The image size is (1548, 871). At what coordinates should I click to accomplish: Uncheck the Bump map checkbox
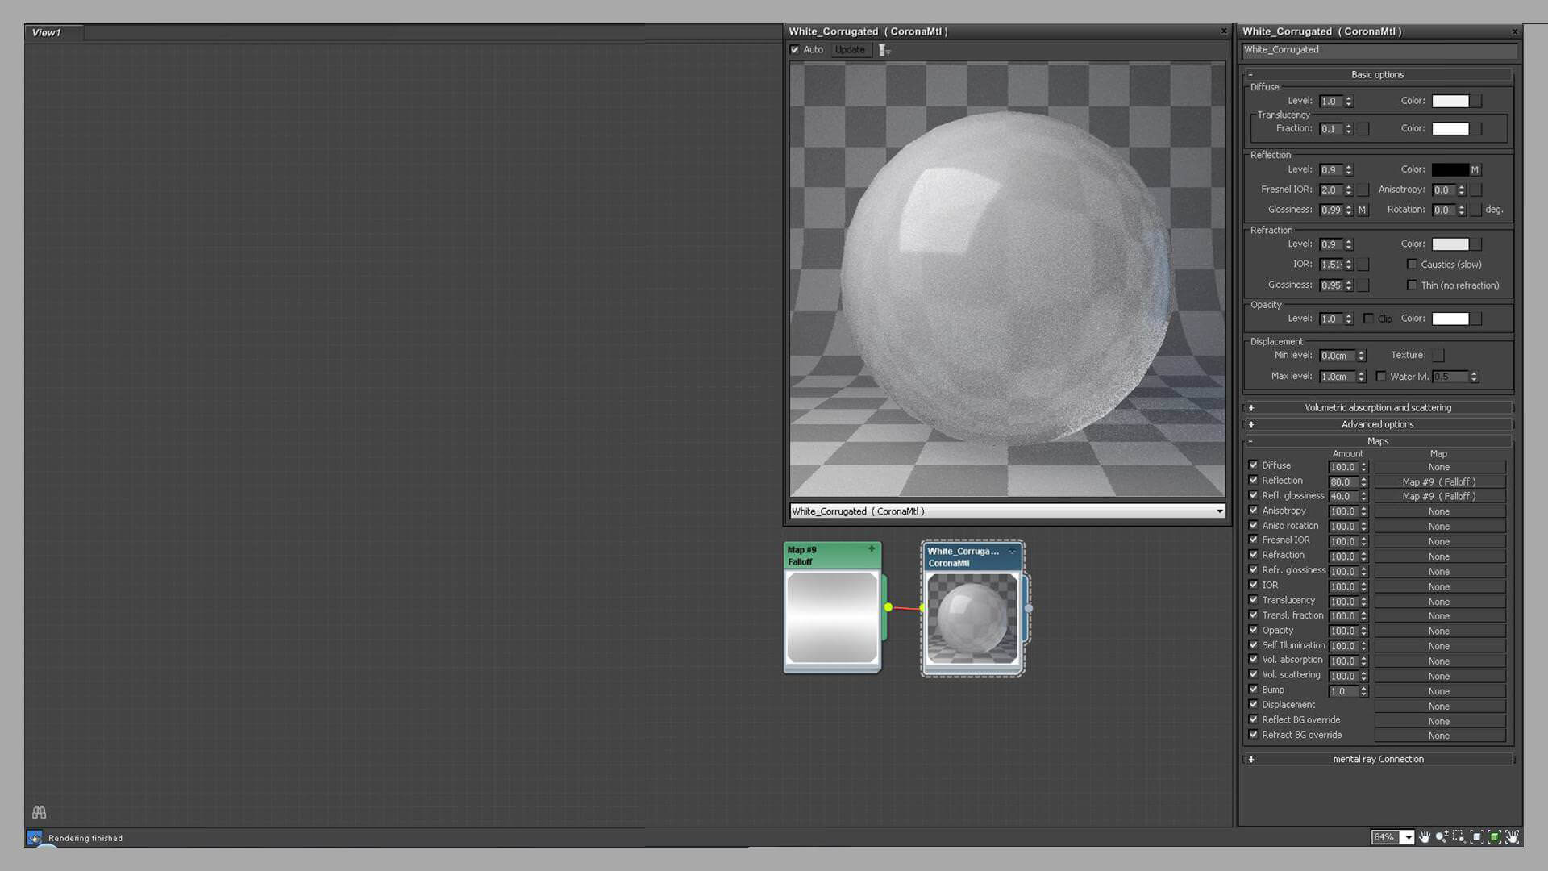(1254, 690)
